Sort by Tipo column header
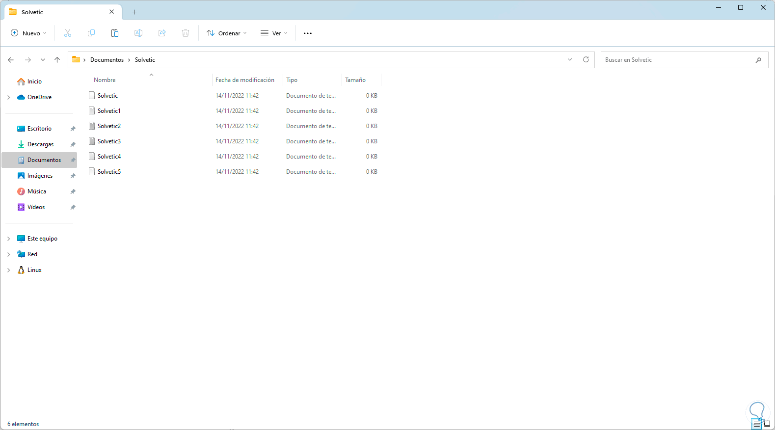Image resolution: width=775 pixels, height=430 pixels. point(292,80)
